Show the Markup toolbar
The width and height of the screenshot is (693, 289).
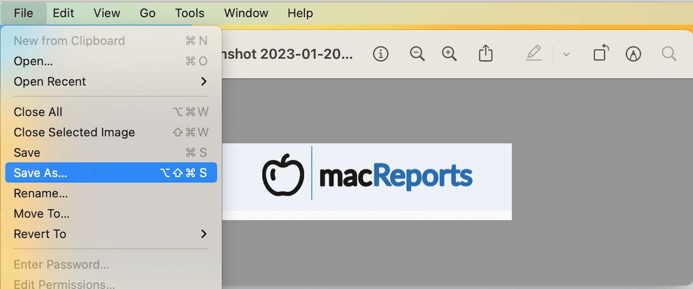(x=633, y=54)
